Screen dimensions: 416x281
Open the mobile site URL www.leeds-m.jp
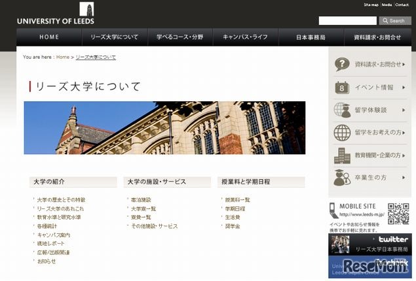(362, 214)
